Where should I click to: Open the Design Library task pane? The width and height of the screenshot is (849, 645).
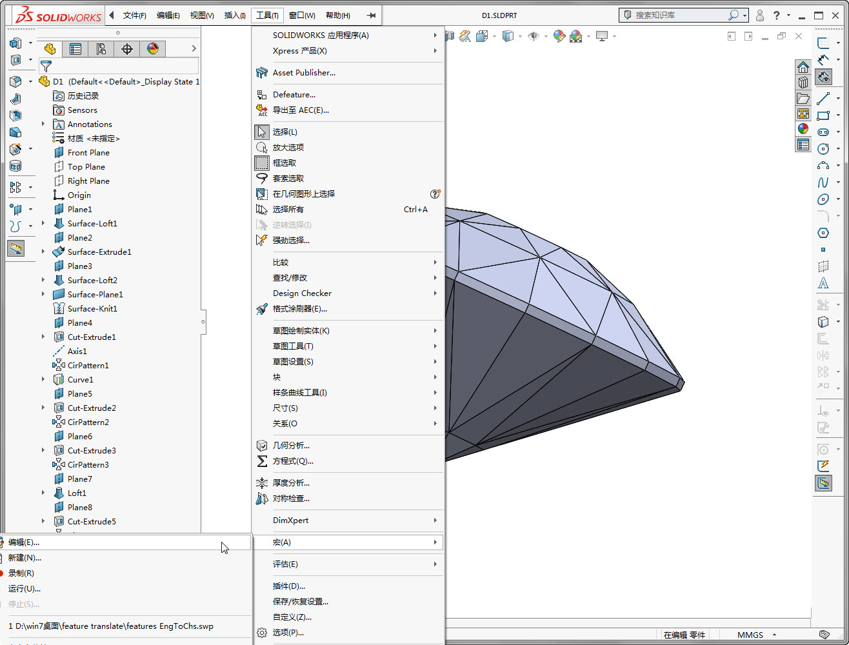pyautogui.click(x=803, y=83)
